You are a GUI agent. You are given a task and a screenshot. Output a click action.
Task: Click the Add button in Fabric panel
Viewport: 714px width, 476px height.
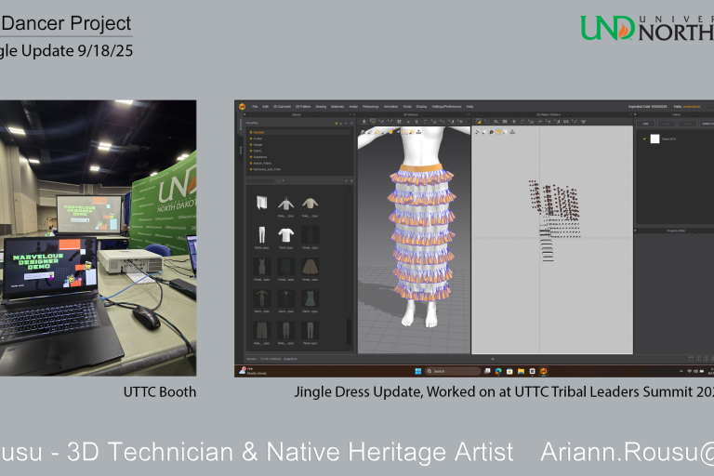pos(646,124)
